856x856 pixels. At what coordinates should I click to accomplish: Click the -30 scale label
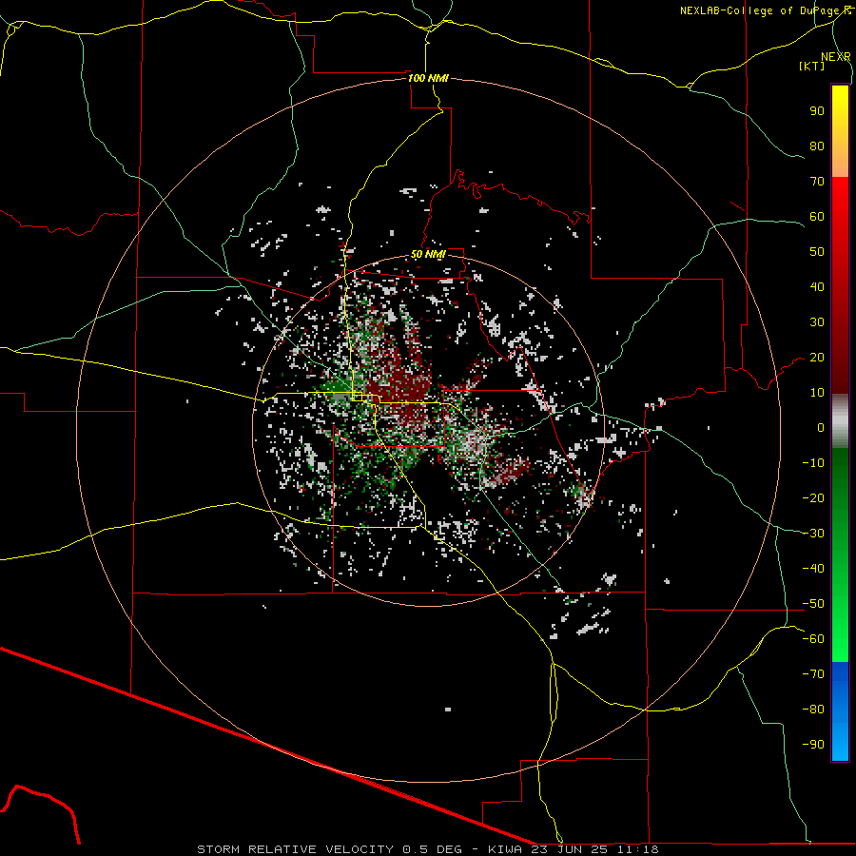click(x=813, y=534)
